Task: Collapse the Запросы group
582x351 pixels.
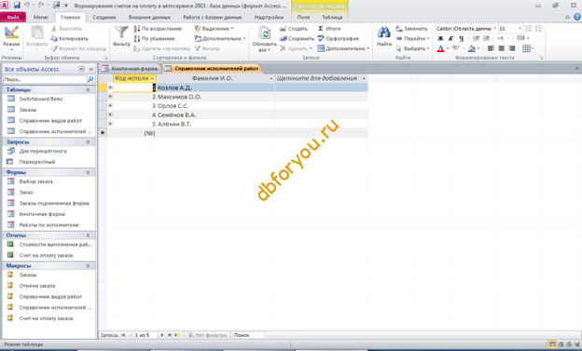Action: [88, 142]
